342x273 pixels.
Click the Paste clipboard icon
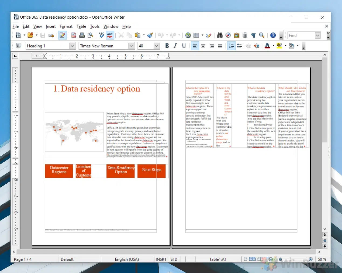point(137,35)
